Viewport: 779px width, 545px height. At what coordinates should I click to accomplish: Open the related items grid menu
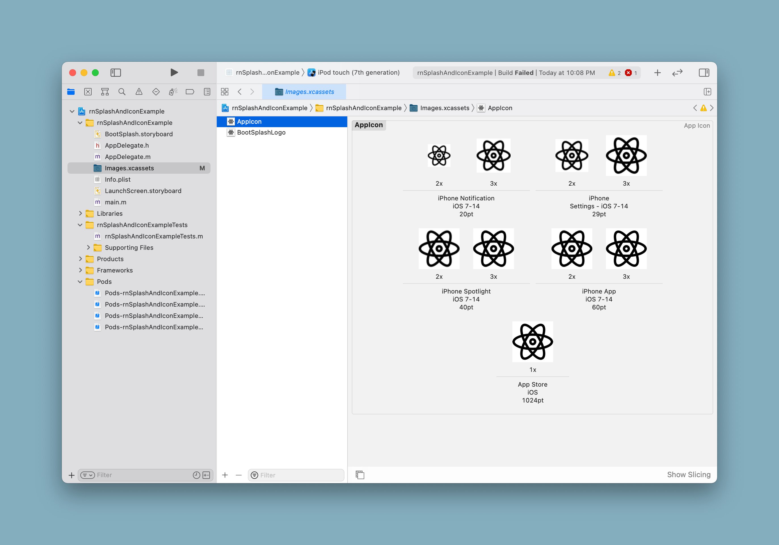click(x=225, y=92)
